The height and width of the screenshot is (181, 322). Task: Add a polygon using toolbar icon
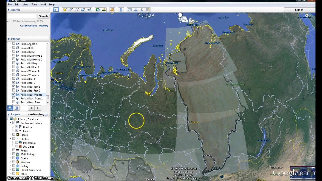pos(71,10)
